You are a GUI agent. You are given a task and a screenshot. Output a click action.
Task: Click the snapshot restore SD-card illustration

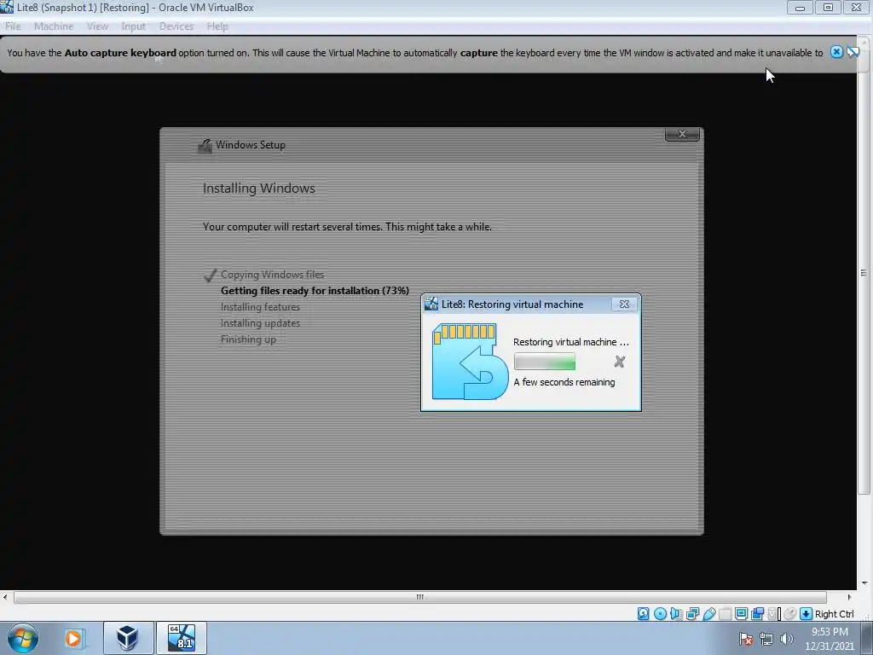[471, 362]
